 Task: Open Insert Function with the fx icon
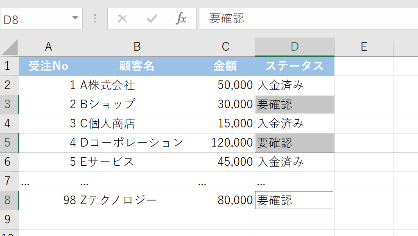[x=181, y=19]
